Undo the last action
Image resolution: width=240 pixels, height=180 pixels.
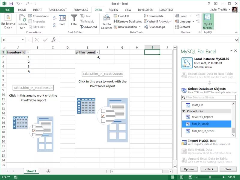(18, 3)
